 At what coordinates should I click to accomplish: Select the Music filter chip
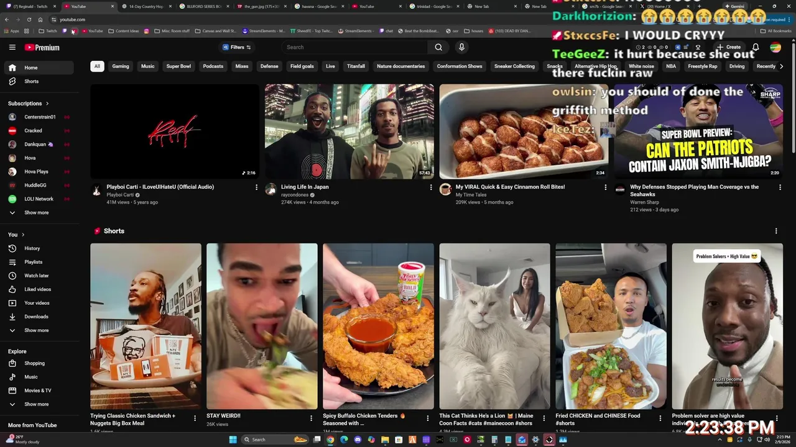tap(147, 66)
